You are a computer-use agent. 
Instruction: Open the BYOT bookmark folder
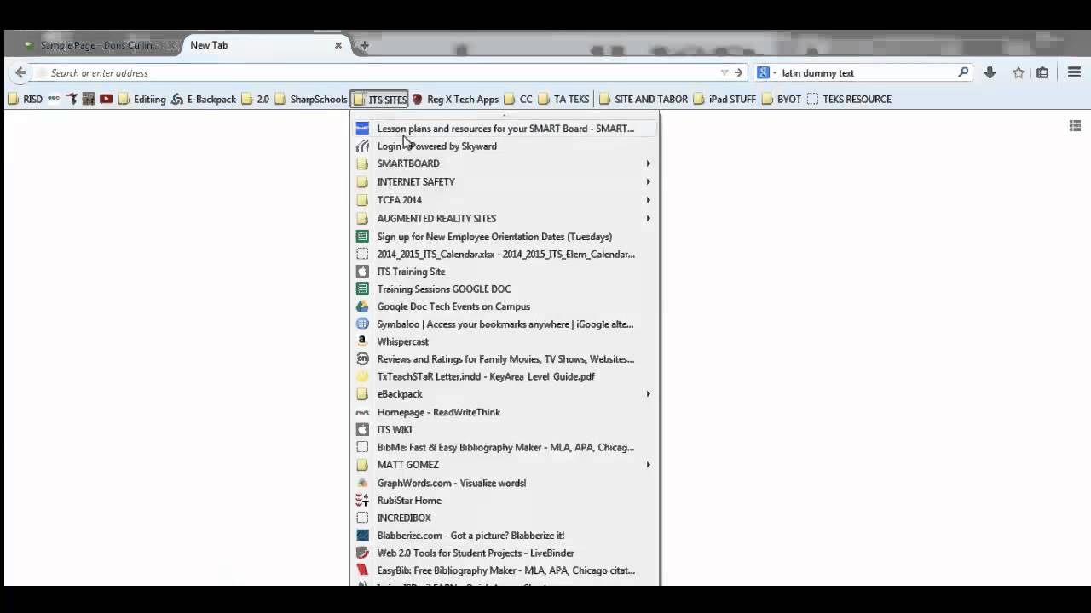coord(781,99)
